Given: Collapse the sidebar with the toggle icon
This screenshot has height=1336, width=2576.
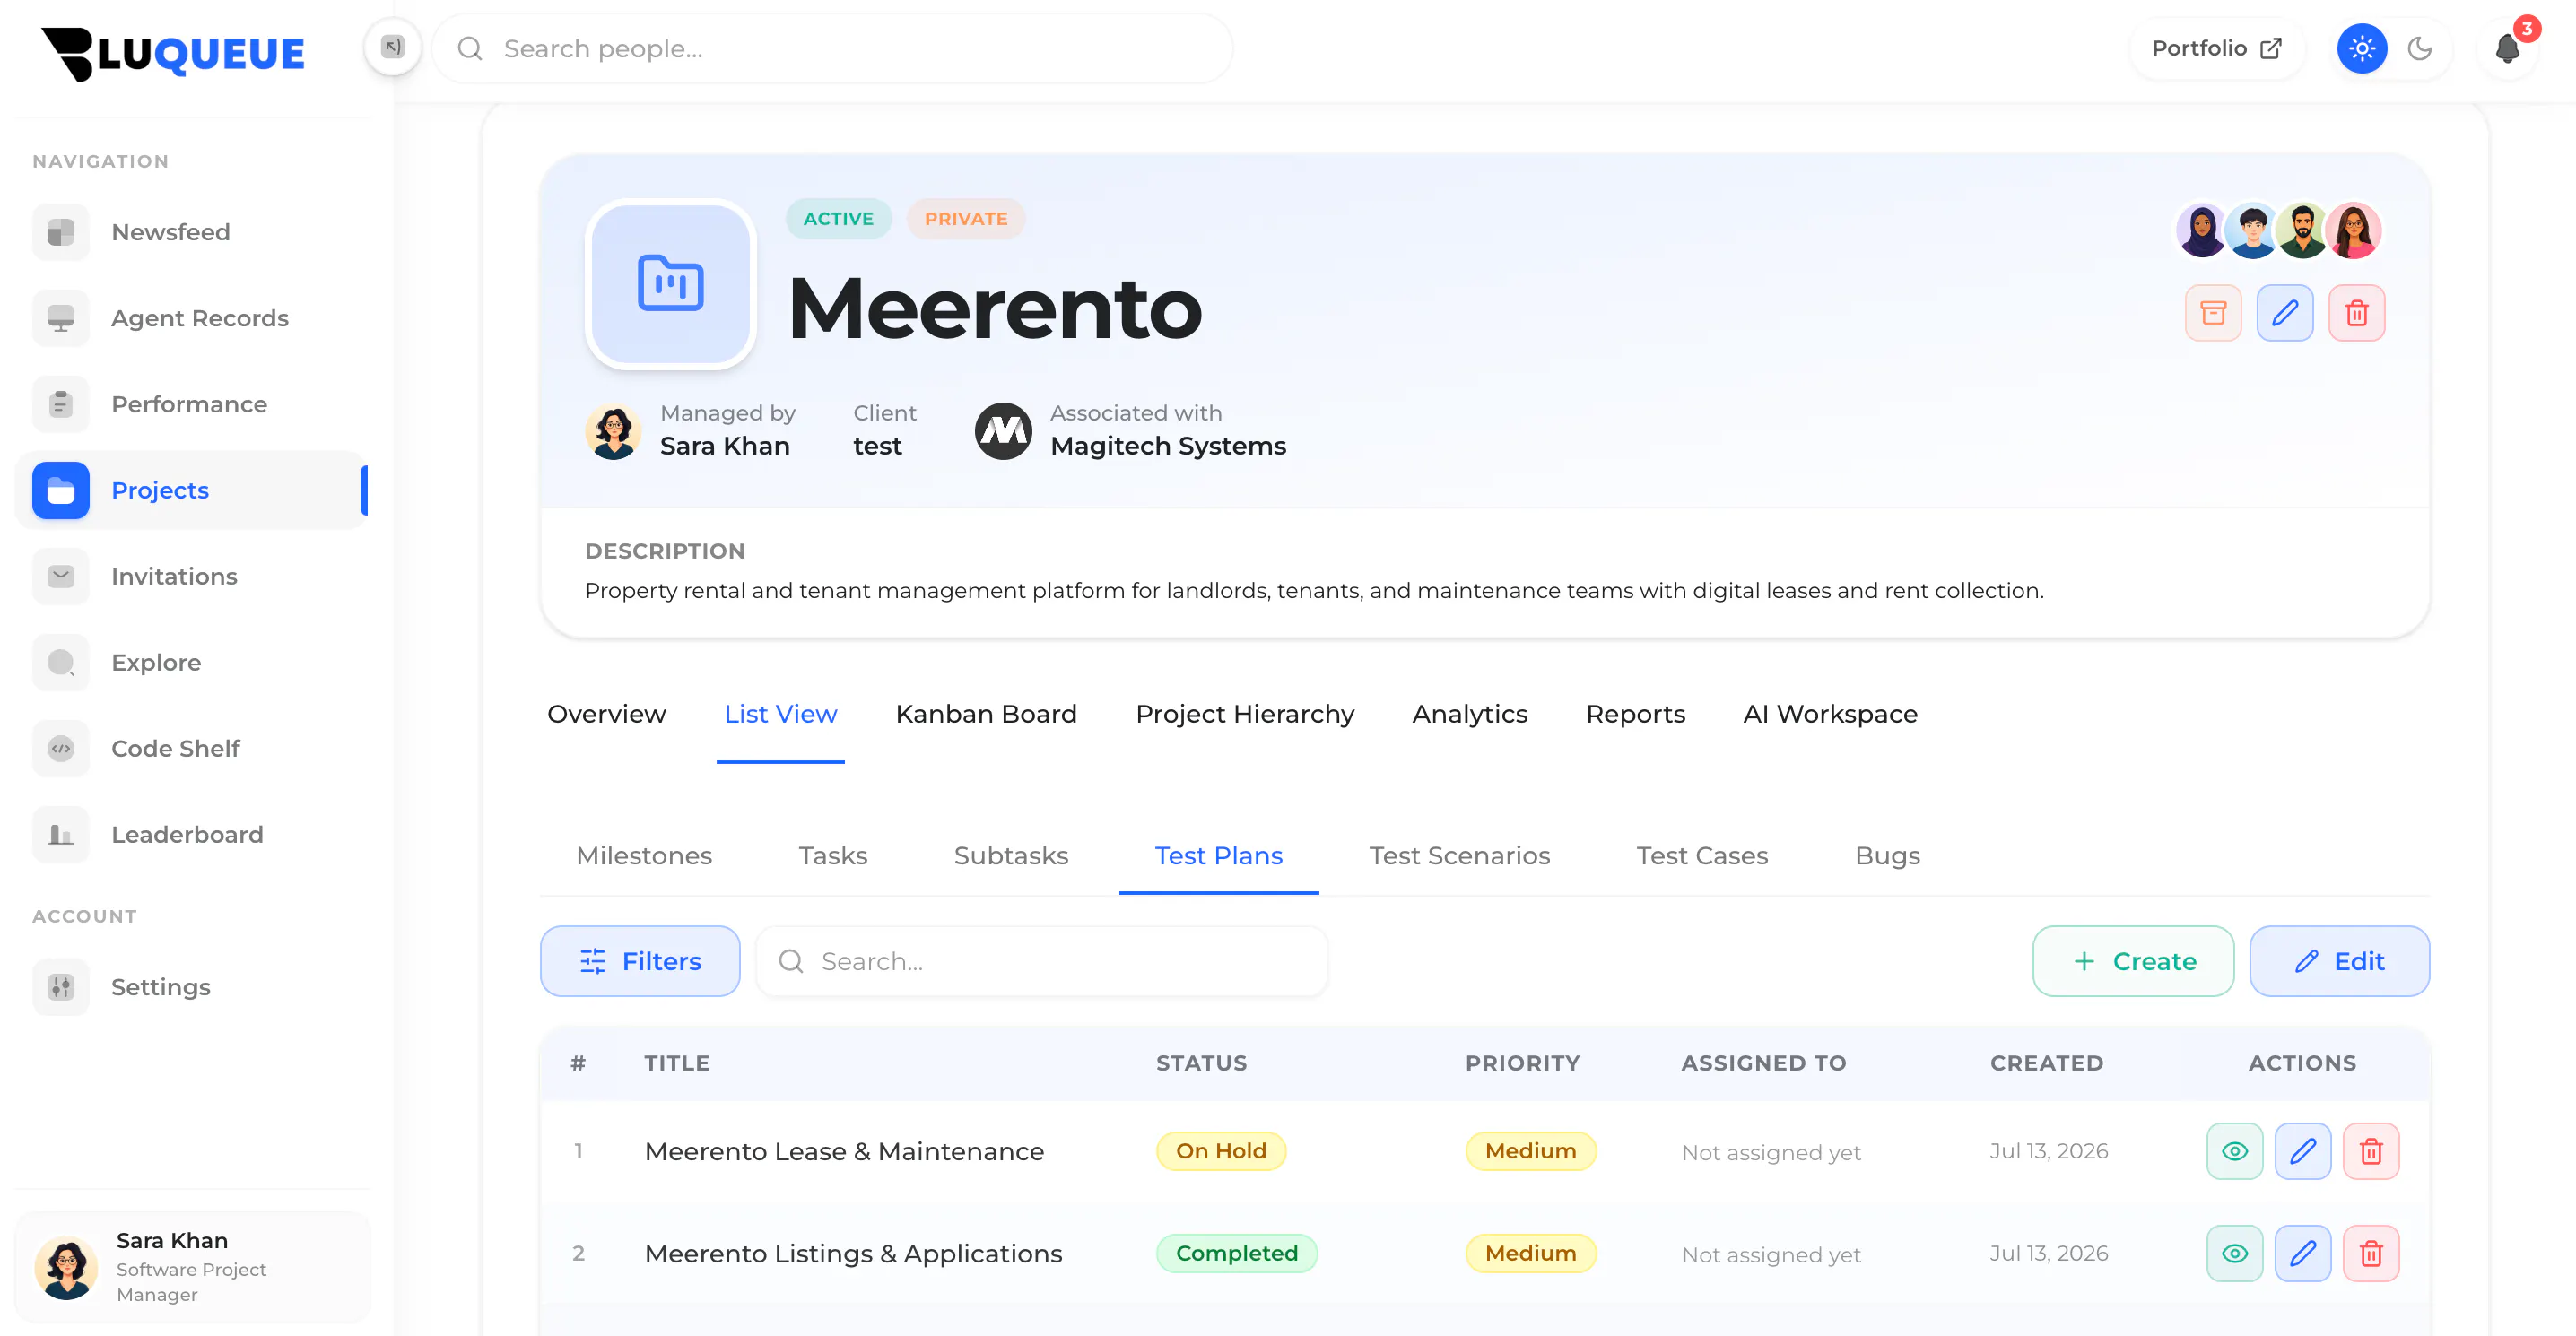Looking at the screenshot, I should (x=393, y=47).
